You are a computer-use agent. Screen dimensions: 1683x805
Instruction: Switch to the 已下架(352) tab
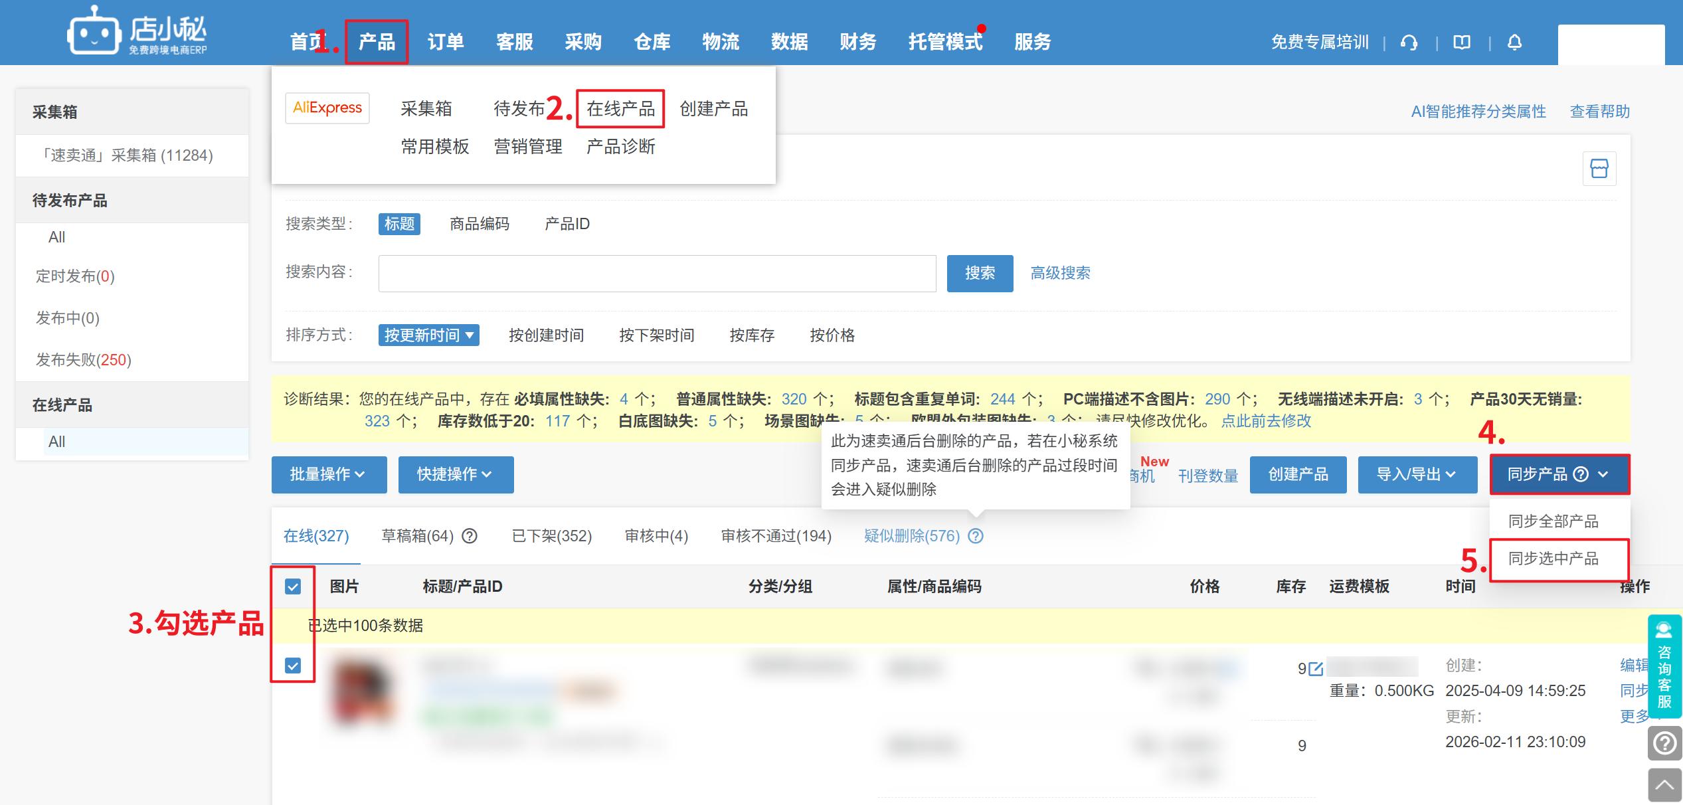[551, 536]
